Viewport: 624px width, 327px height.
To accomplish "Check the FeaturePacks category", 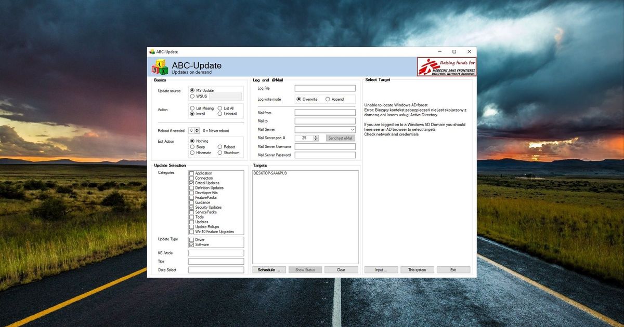I will tap(191, 198).
